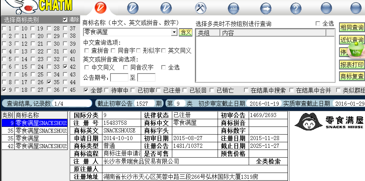Screen dimensions: 365x181
Task: Open the hammer and wrench tools icon
Action: pyautogui.click(x=200, y=8)
